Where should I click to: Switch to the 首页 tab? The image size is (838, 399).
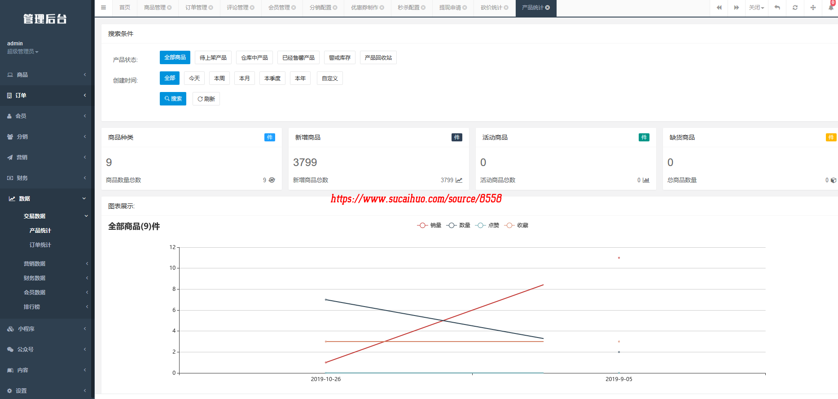point(125,8)
